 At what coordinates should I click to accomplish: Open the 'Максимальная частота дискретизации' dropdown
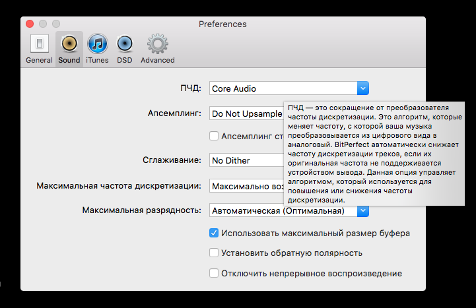point(246,186)
